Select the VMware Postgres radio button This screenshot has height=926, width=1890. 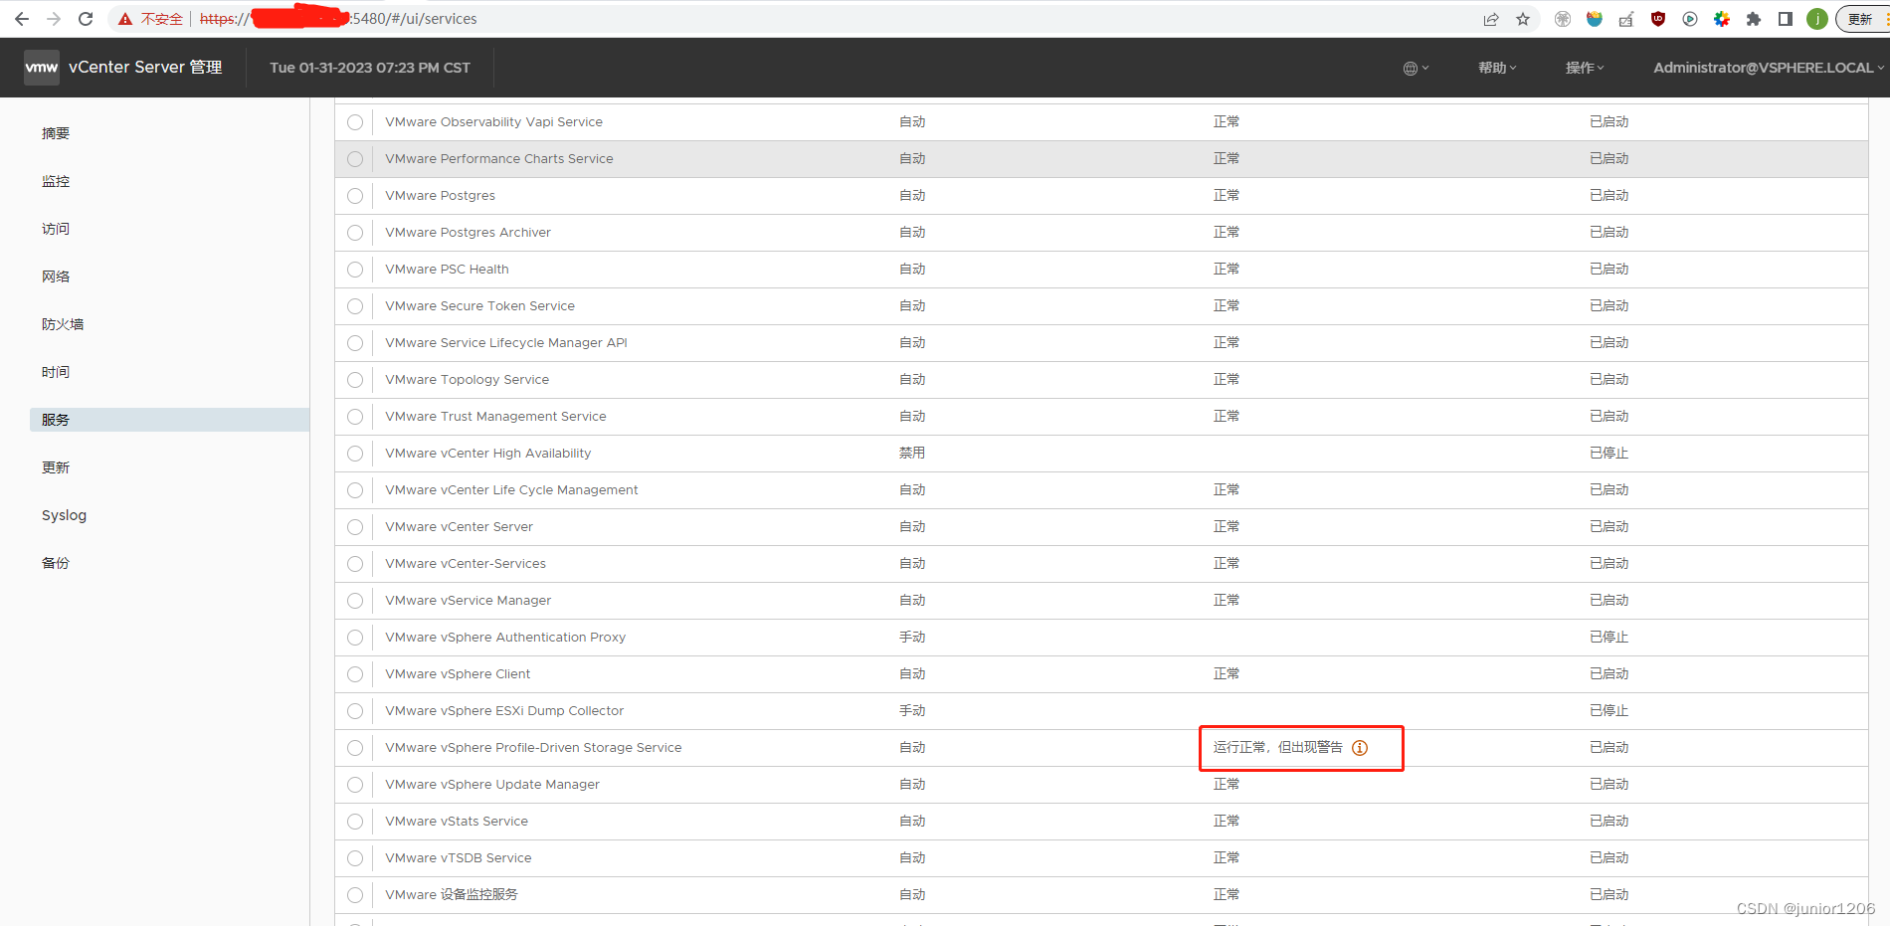[355, 196]
